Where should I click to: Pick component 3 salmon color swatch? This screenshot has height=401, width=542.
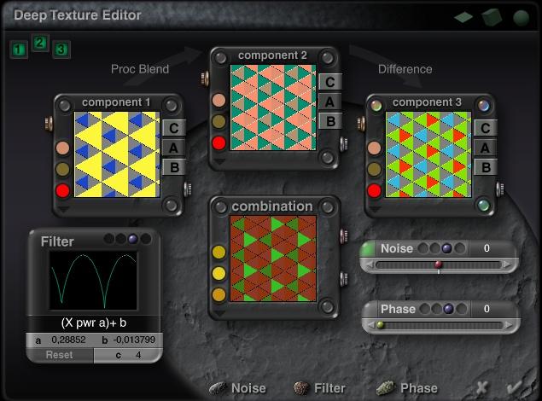pyautogui.click(x=375, y=148)
